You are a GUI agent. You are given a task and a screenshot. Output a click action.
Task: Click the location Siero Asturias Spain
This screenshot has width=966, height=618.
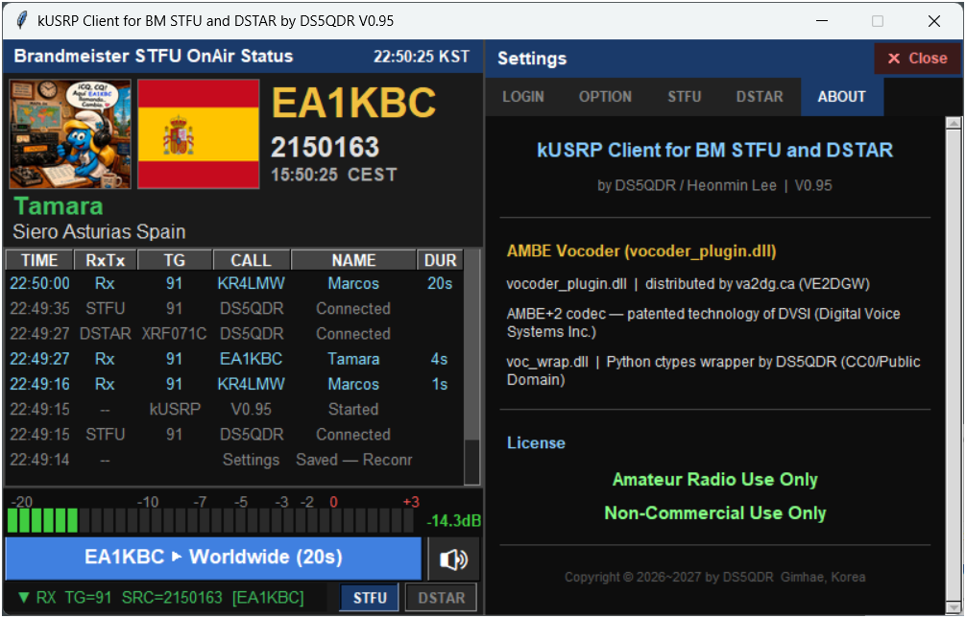[99, 232]
